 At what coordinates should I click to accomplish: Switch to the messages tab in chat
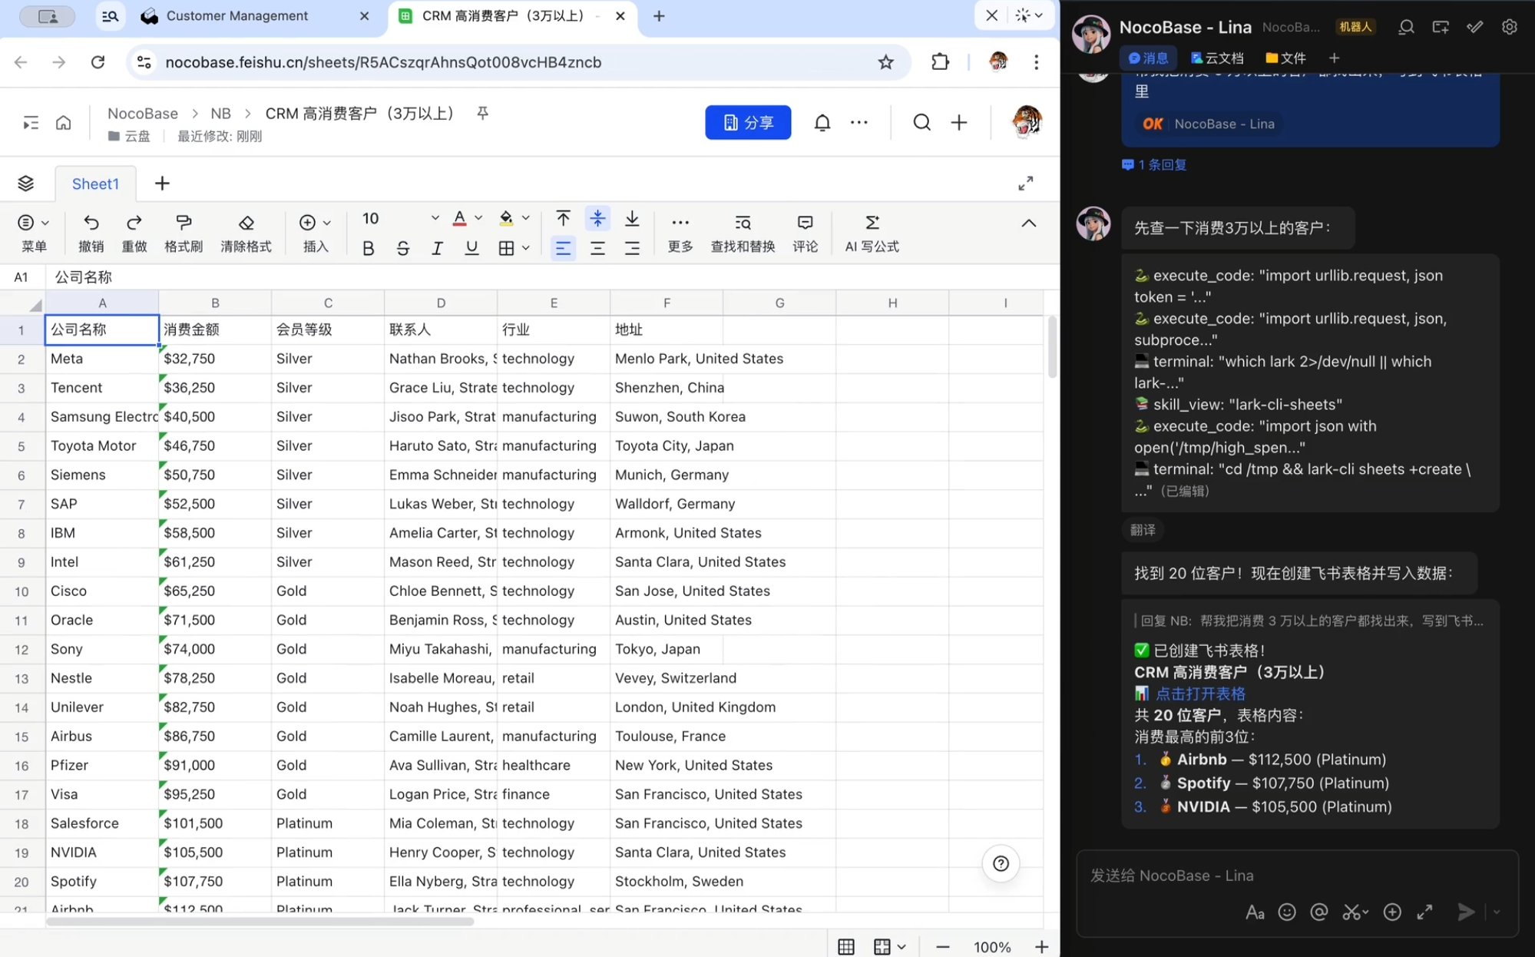(x=1148, y=58)
